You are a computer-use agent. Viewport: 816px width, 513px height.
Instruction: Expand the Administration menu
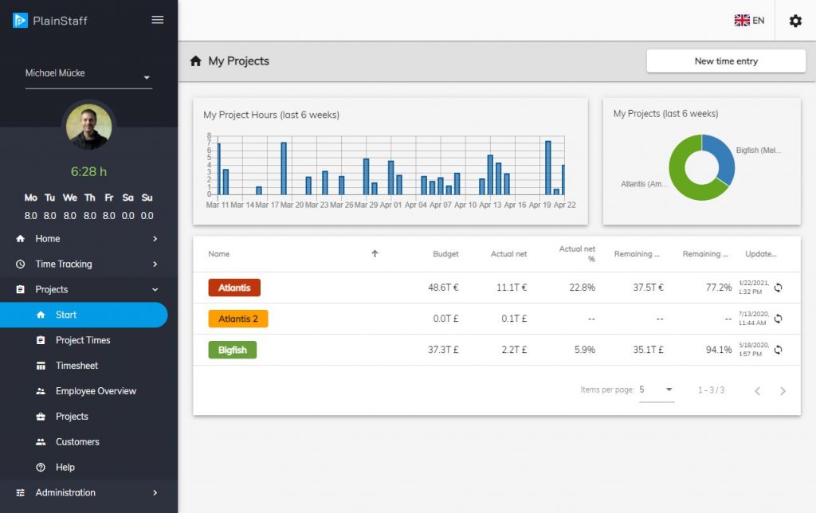coord(88,492)
